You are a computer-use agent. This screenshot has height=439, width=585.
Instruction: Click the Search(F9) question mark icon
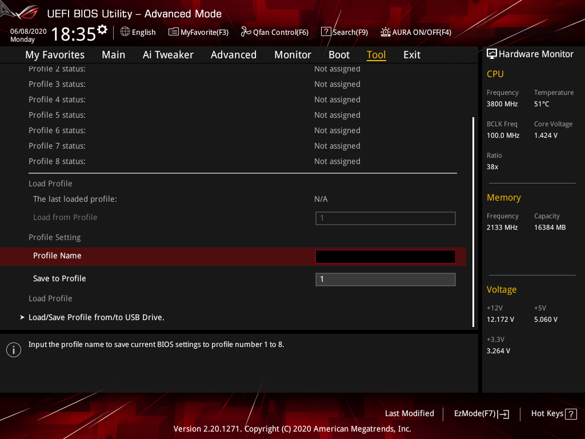[326, 32]
